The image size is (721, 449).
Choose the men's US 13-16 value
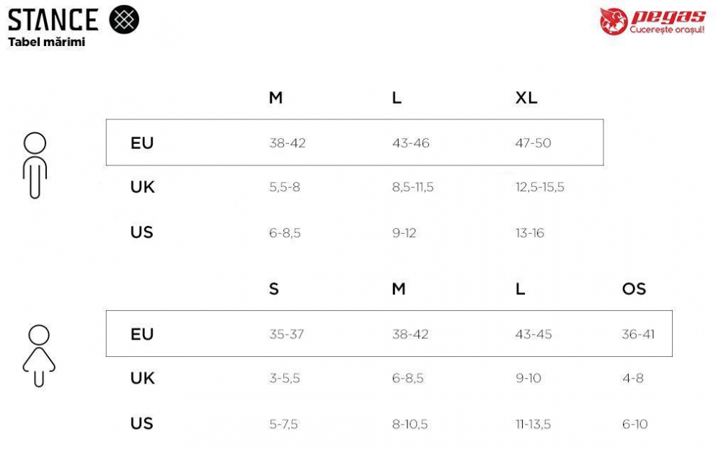coord(529,233)
